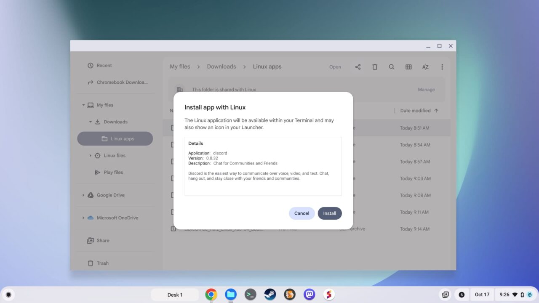Click the Downloads arrow icon in sidebar
Image resolution: width=539 pixels, height=303 pixels.
coord(97,122)
